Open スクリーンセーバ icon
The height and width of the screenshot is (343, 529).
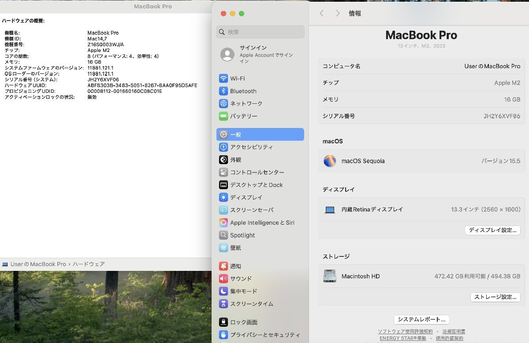pos(224,210)
